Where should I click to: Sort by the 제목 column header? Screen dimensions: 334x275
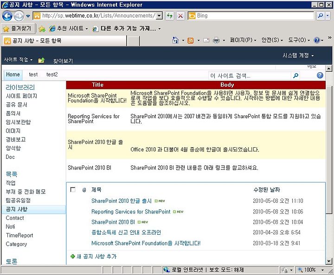96,189
